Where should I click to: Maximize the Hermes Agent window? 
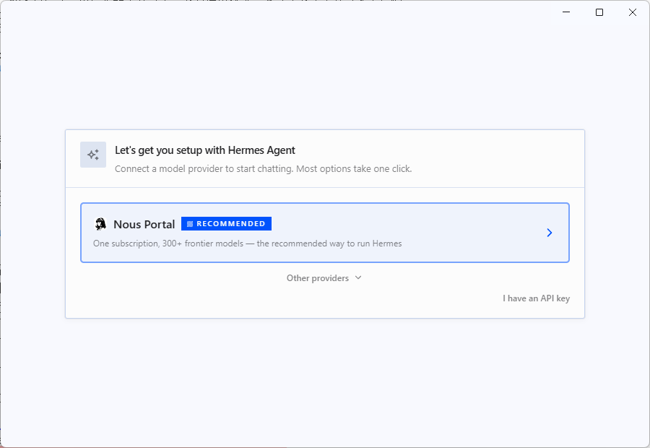tap(599, 12)
